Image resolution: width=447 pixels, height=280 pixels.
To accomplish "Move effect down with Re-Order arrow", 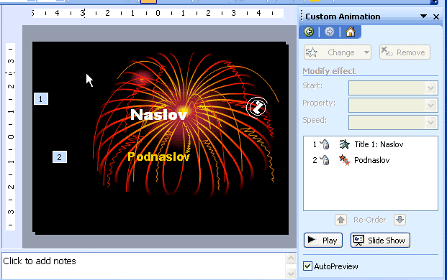I will (399, 220).
